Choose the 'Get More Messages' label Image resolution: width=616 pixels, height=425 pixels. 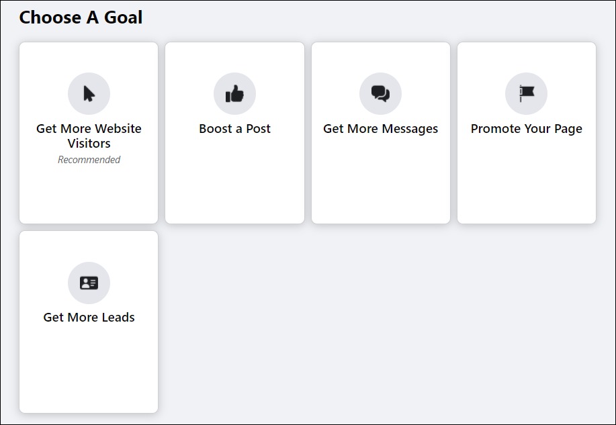380,129
